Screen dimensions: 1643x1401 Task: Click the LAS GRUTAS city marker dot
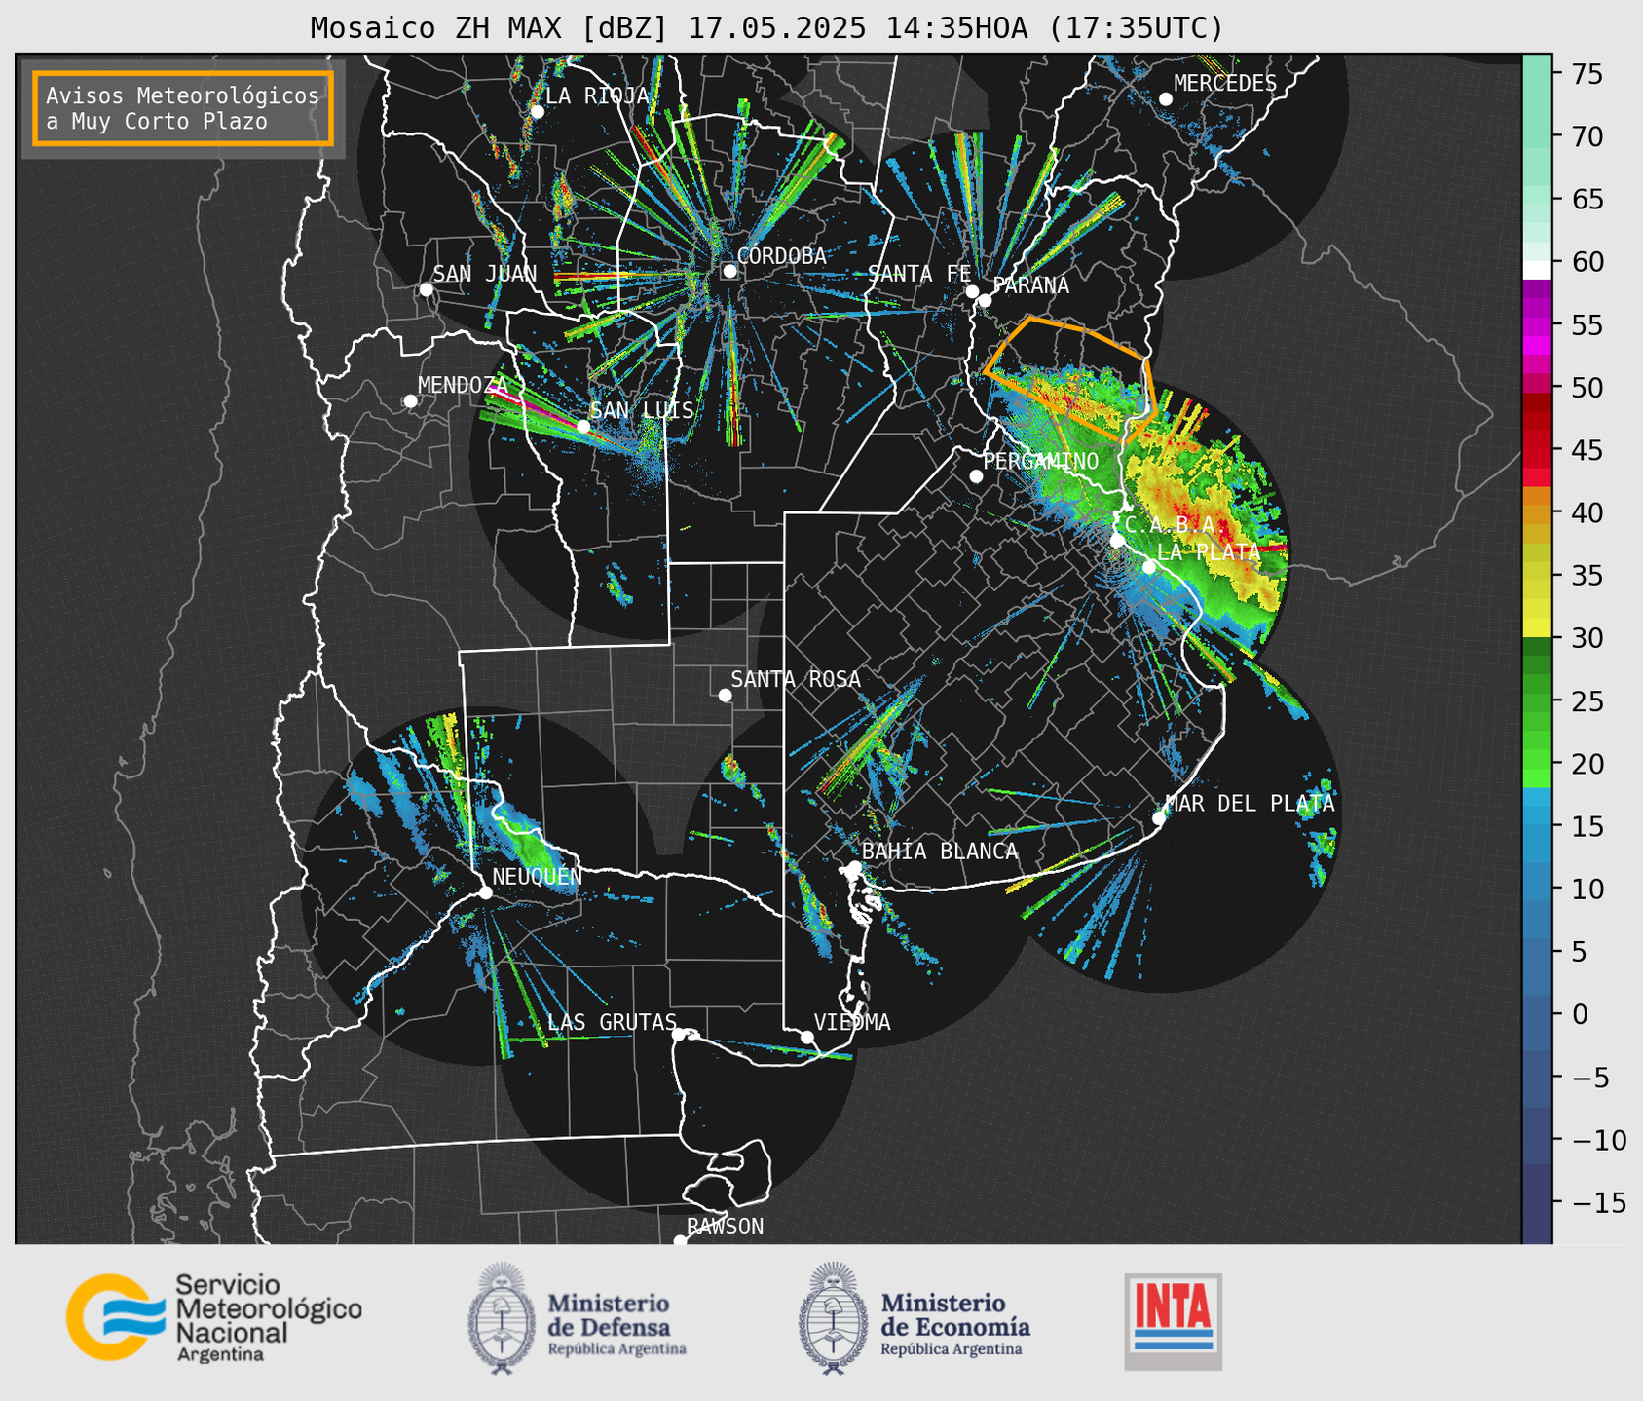[x=679, y=1035]
